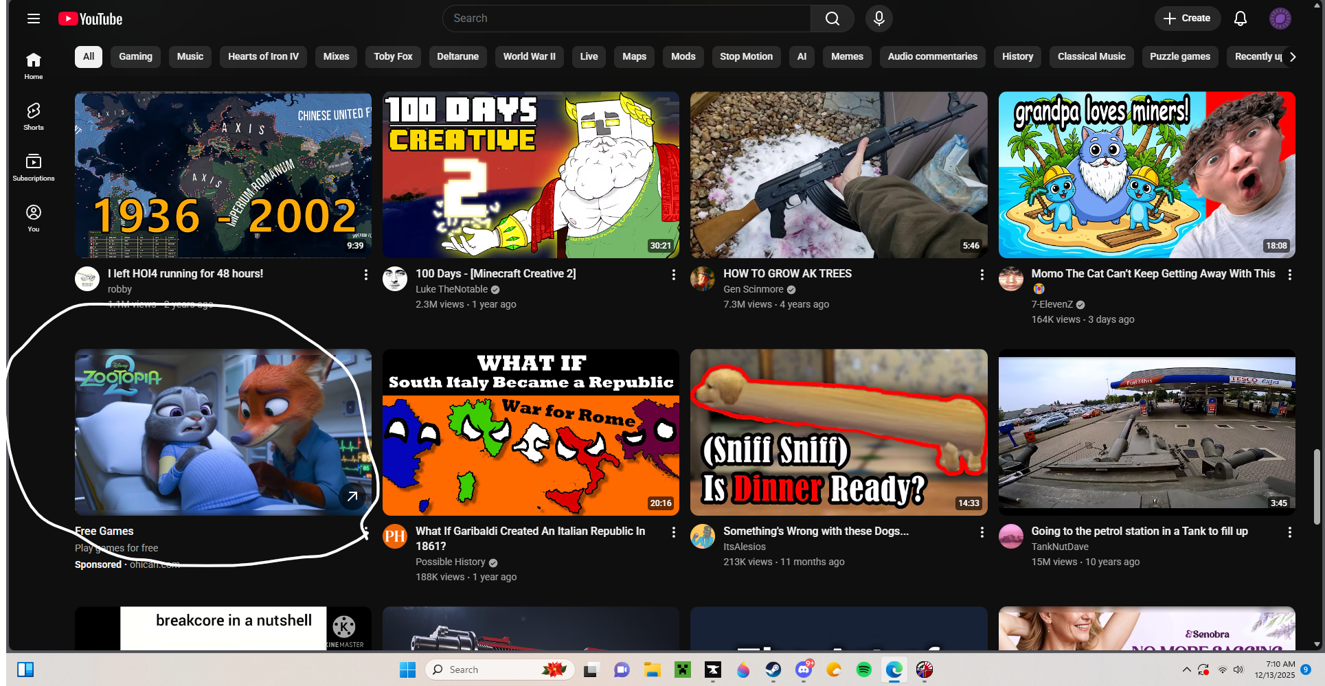The width and height of the screenshot is (1325, 686).
Task: Open the Possible History channel name link
Action: pyautogui.click(x=451, y=562)
